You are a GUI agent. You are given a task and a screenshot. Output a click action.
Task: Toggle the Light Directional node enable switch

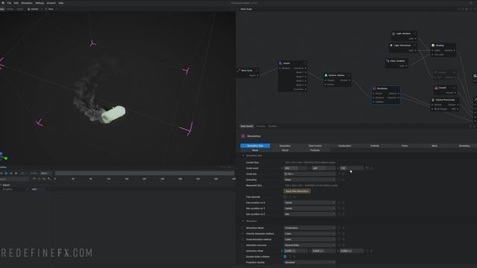coord(414,45)
